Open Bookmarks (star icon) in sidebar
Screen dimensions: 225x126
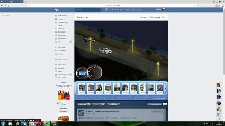pos(60,47)
